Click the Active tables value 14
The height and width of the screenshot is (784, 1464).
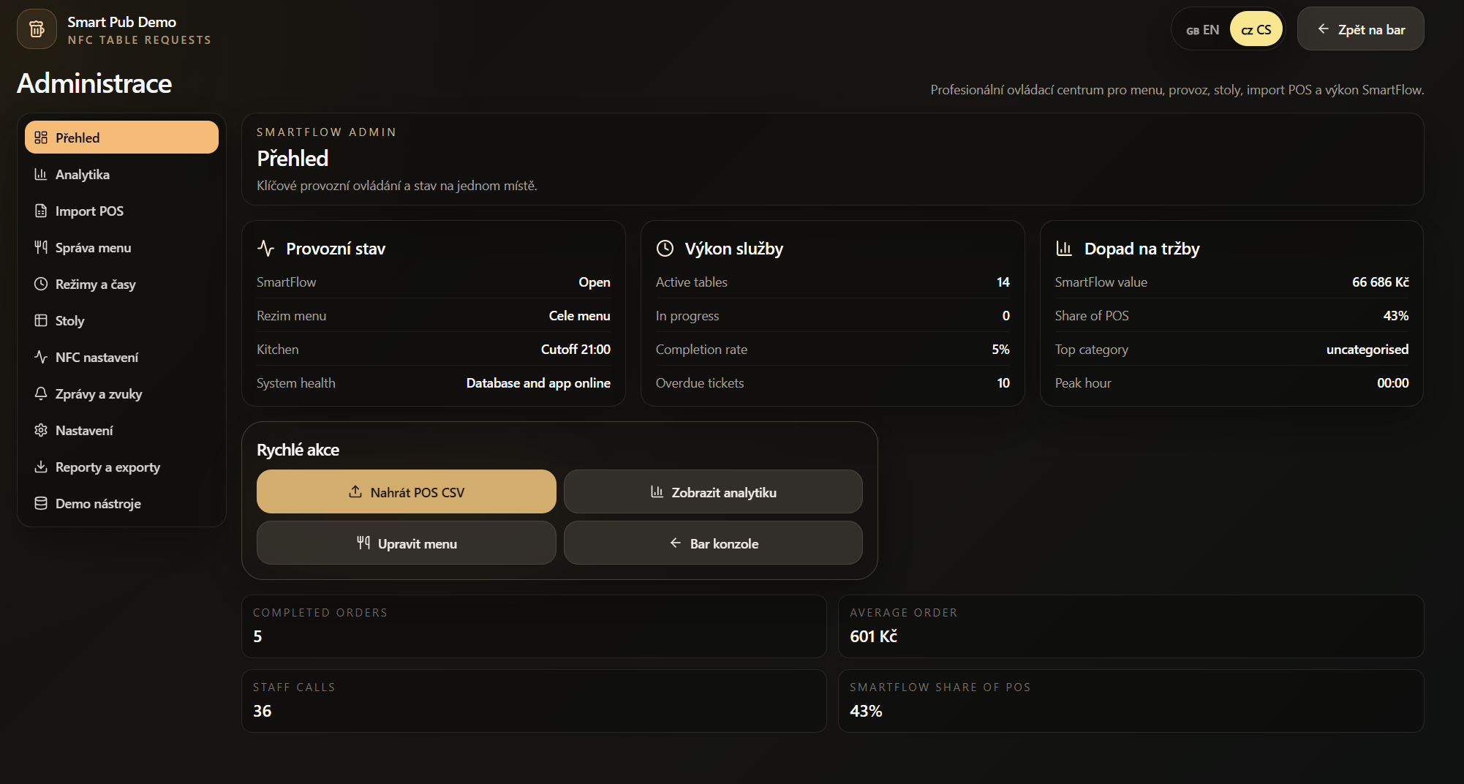point(1003,282)
